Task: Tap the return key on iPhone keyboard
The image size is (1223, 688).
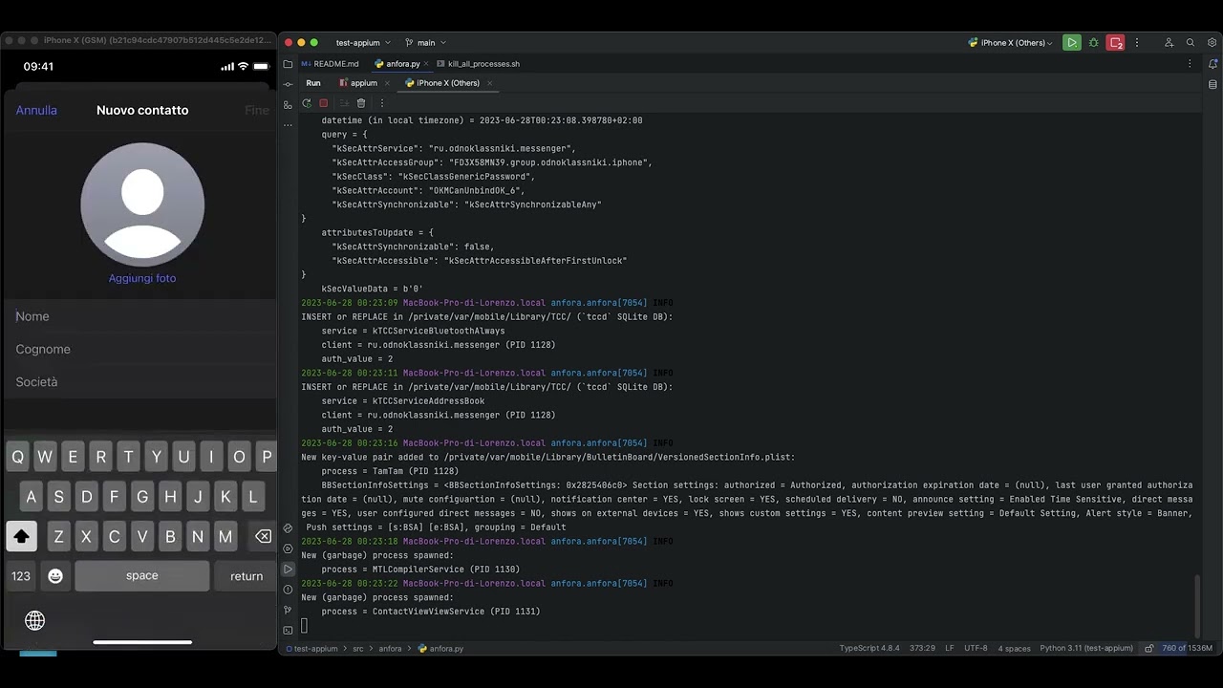Action: point(247,576)
